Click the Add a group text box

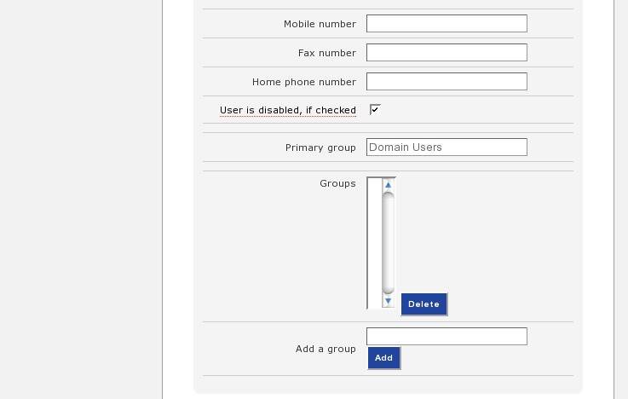[447, 336]
